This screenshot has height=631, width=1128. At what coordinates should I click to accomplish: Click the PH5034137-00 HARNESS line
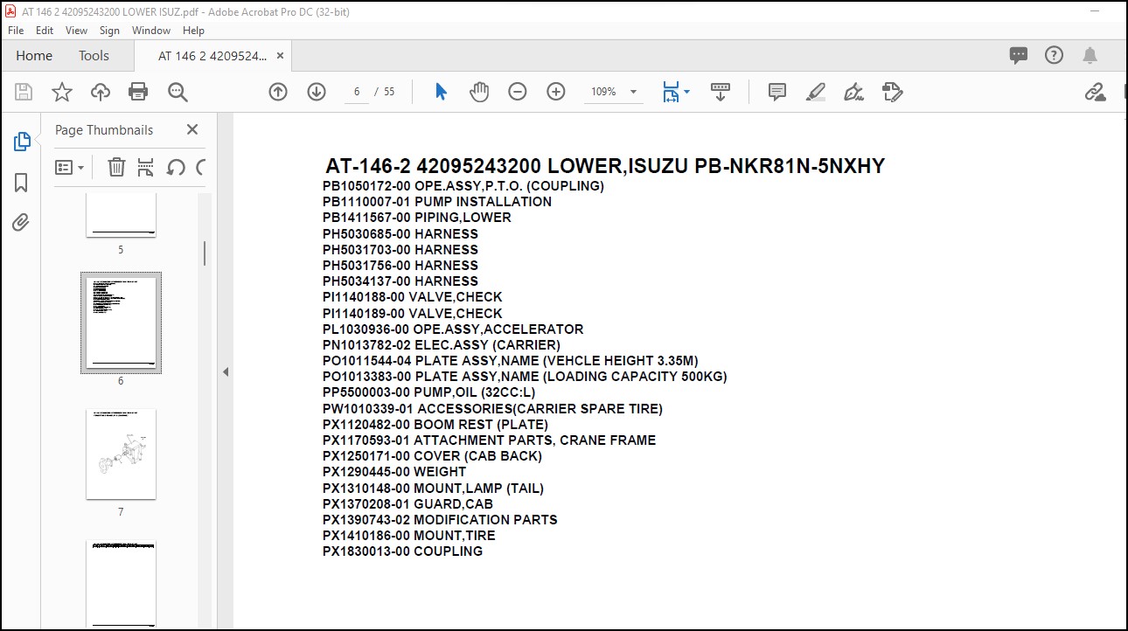pyautogui.click(x=400, y=281)
